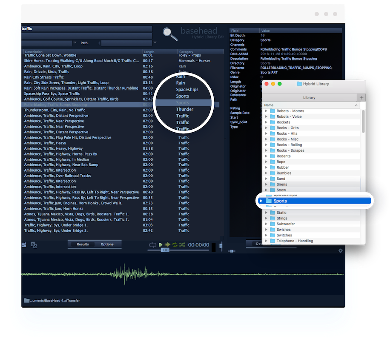390x346 pixels.
Task: Click the magnifying glass search icon
Action: 170,34
